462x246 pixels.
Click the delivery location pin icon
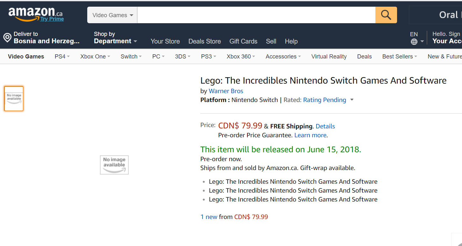click(7, 38)
